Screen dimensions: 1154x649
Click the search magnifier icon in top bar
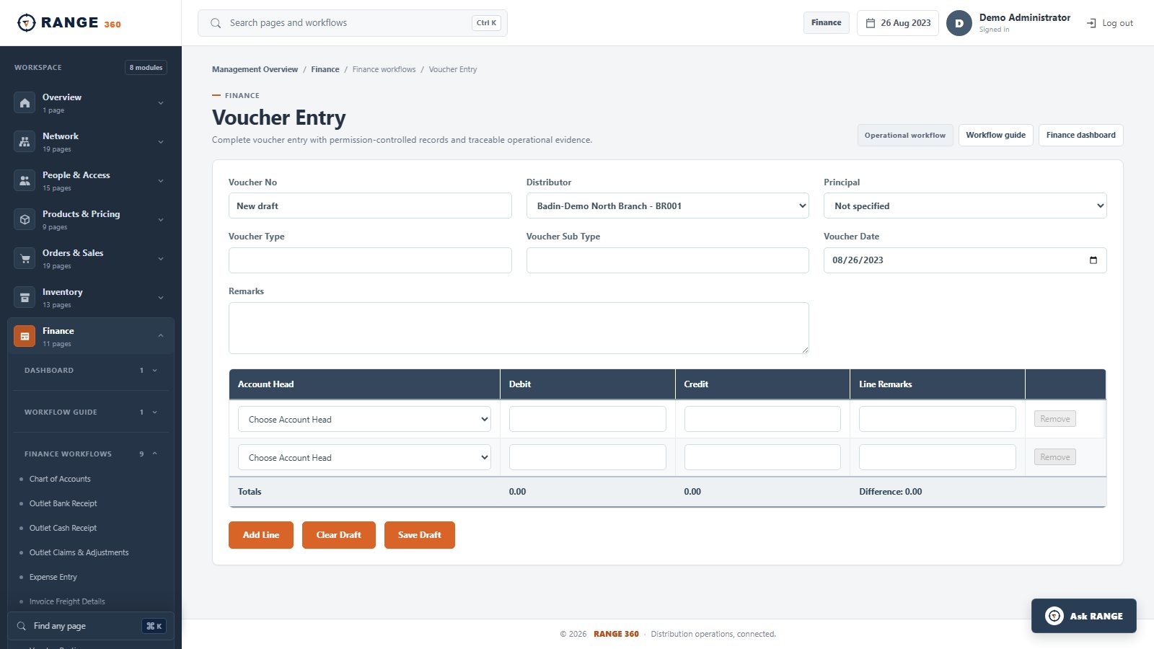[216, 23]
